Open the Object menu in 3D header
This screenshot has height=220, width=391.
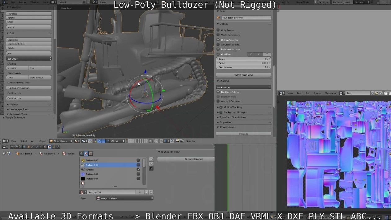point(43,141)
